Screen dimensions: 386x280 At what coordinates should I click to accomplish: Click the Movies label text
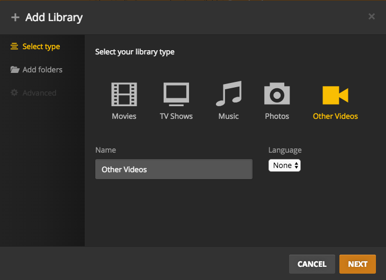[124, 116]
